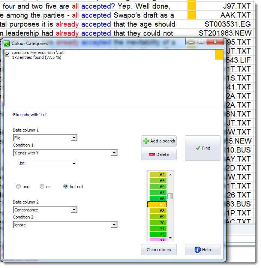Open the '.txt' value dropdown
Screen dimensions: 261x268
(74, 163)
